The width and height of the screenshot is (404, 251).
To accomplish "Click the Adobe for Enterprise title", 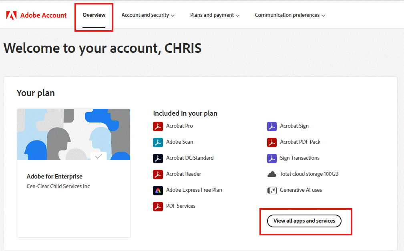I will (54, 176).
